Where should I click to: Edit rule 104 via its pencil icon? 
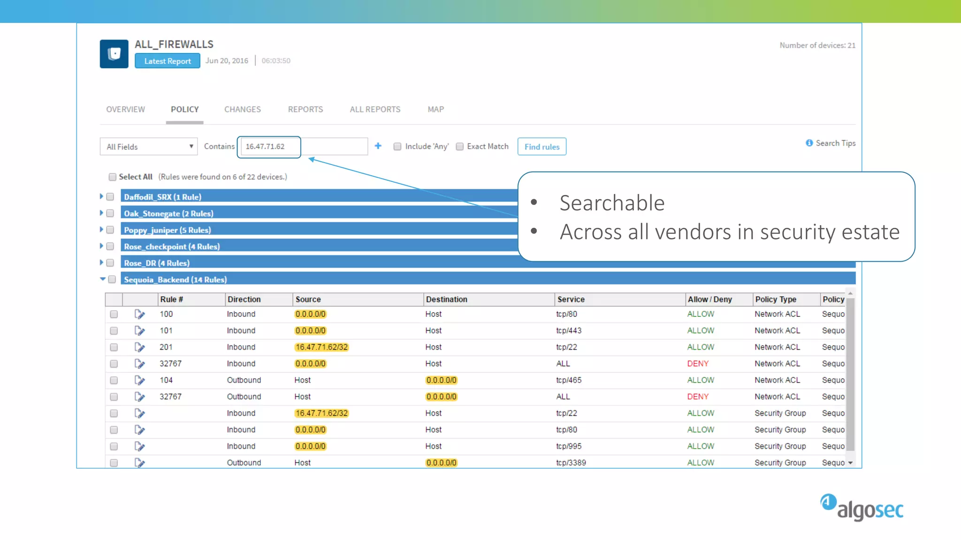(139, 380)
